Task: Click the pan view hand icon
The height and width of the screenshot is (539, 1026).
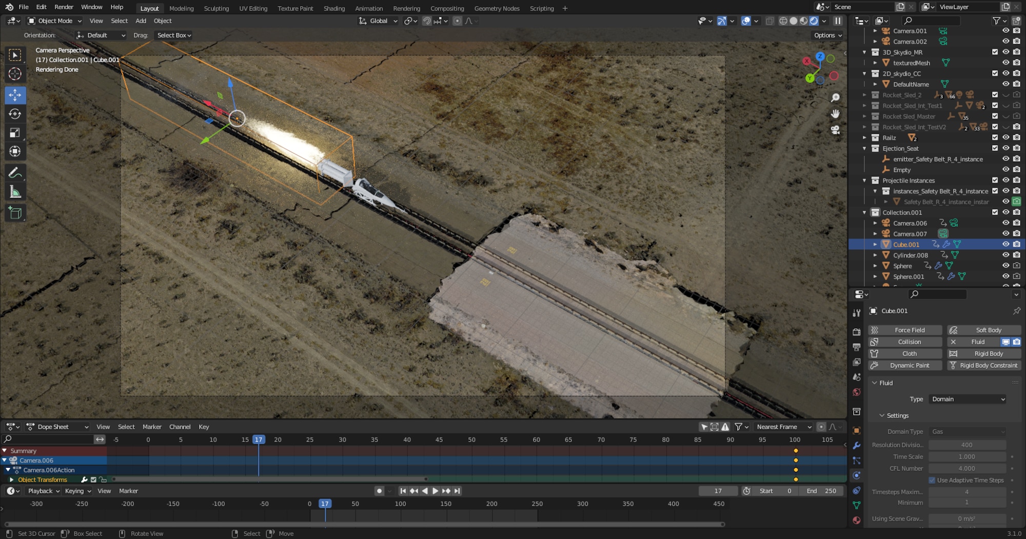Action: pos(835,114)
